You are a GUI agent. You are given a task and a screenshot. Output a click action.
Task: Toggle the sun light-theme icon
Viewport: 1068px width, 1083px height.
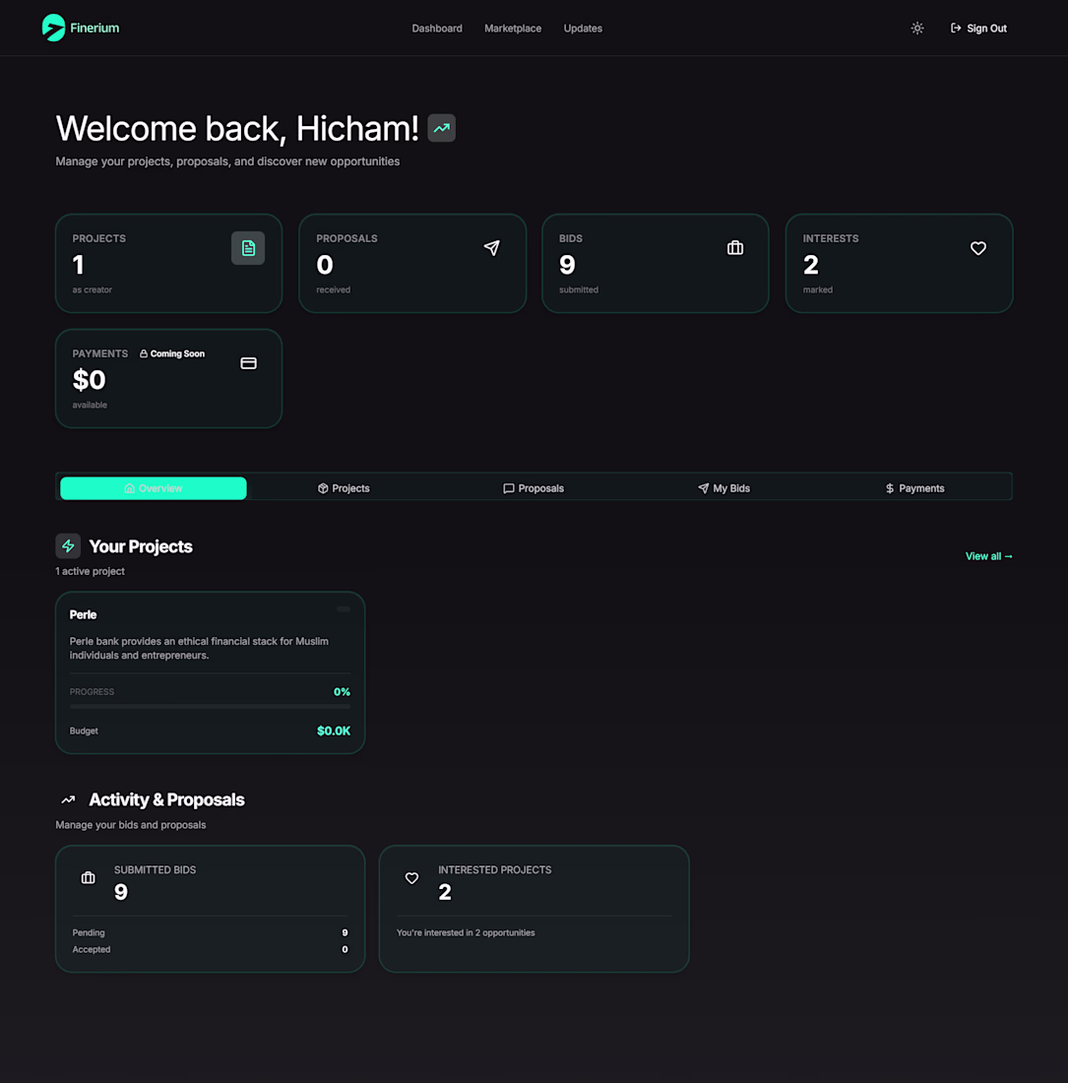click(x=916, y=29)
